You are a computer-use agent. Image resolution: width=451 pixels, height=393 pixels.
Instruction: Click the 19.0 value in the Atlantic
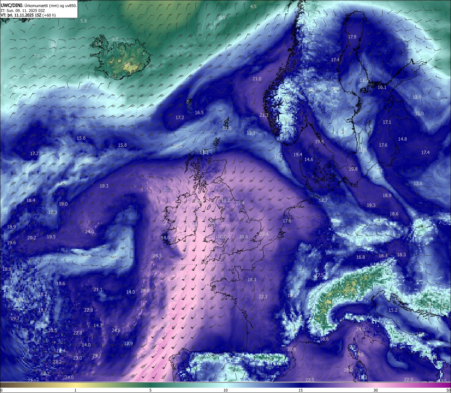click(x=63, y=204)
